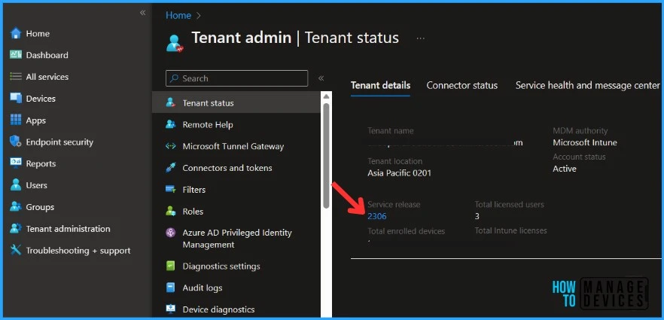Screen dimensions: 664x320
Task: Click the Home icon in left navigation
Action: pyautogui.click(x=16, y=33)
